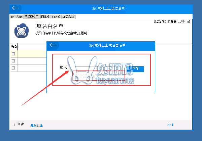Click the 添加 add link at bottom right
Viewport: 202px width, 141px height.
(x=171, y=125)
